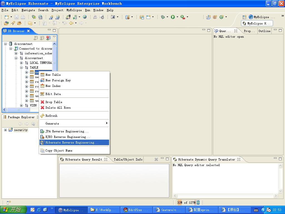Screen dimensions: 285x214
Task: Click the Run icon in the toolbar
Action: pos(173,17)
